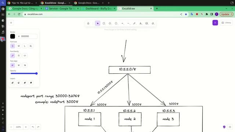
Task: Send selected element to back
Action: pos(12,83)
